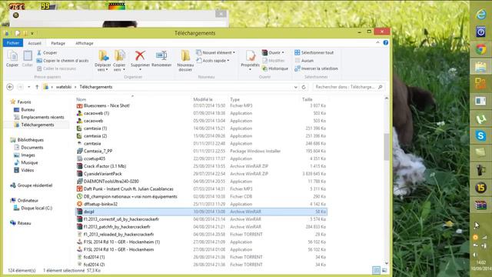Click Historique in the Ouvrir group
Screen dimensions: 492x277
pos(275,68)
